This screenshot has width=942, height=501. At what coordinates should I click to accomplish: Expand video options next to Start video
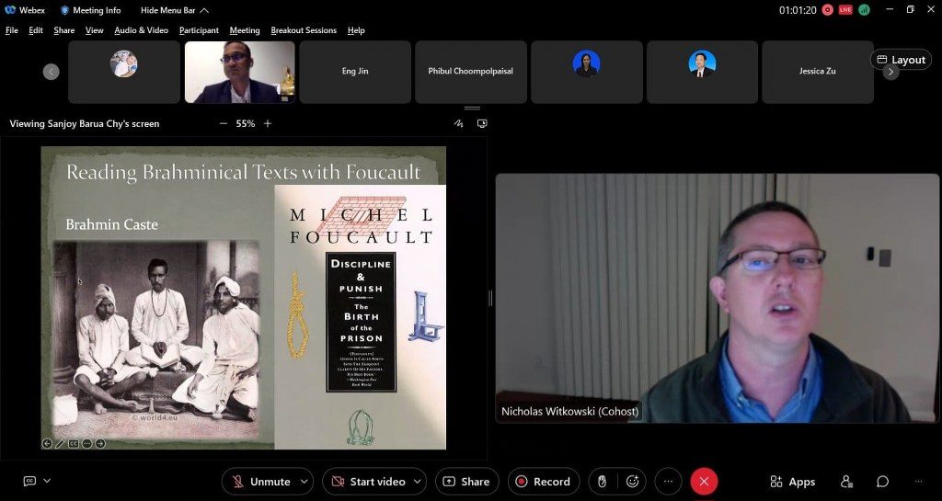pyautogui.click(x=419, y=481)
